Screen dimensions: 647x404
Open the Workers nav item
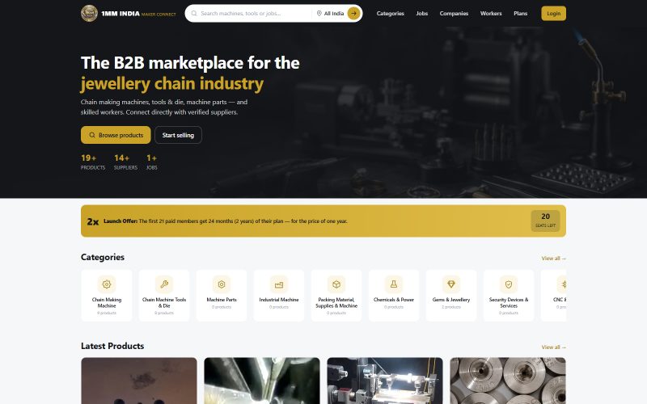(491, 13)
